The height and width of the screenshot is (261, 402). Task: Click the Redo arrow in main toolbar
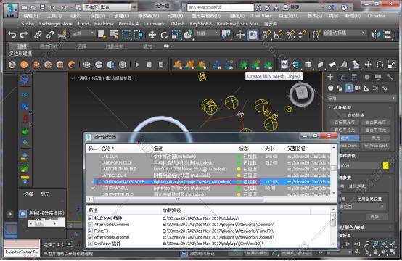click(x=24, y=35)
